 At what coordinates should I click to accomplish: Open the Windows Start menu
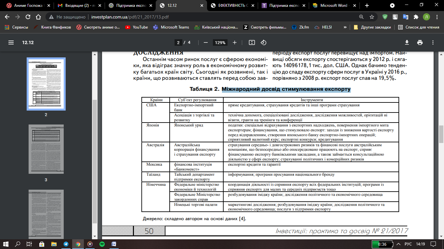(x=7, y=244)
